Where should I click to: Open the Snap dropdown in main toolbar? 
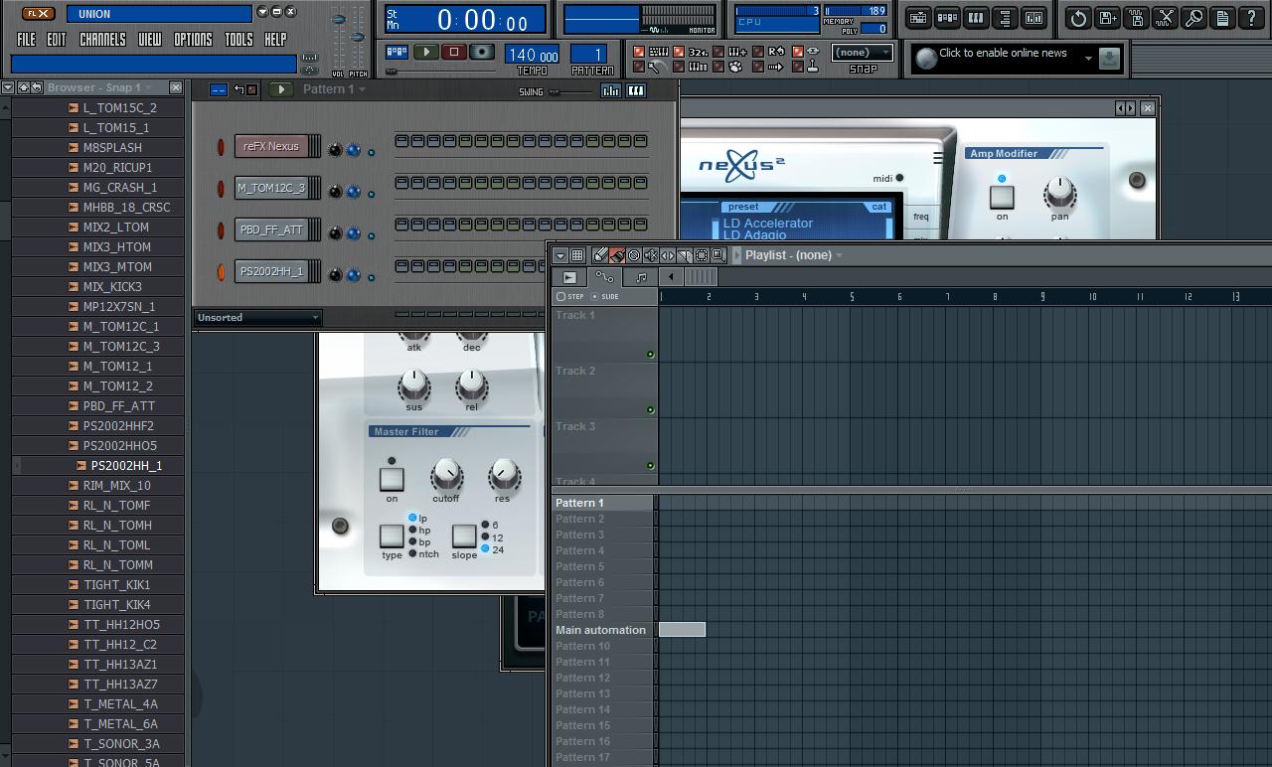862,53
